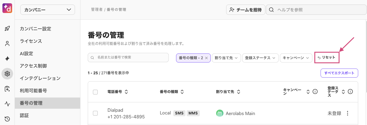Open the 割り当て先 filter dropdown
Viewport: 367px width, 125px height.
(x=226, y=58)
